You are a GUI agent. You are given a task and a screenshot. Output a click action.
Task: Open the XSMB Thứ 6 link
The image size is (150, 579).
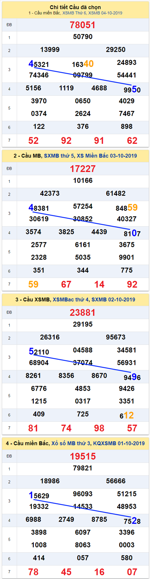click(74, 13)
